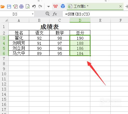
Task: Close the 工作簿1 tab
Action: tap(120, 7)
